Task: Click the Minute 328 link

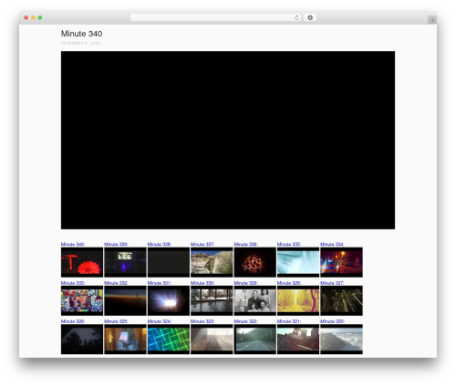Action: pos(289,283)
